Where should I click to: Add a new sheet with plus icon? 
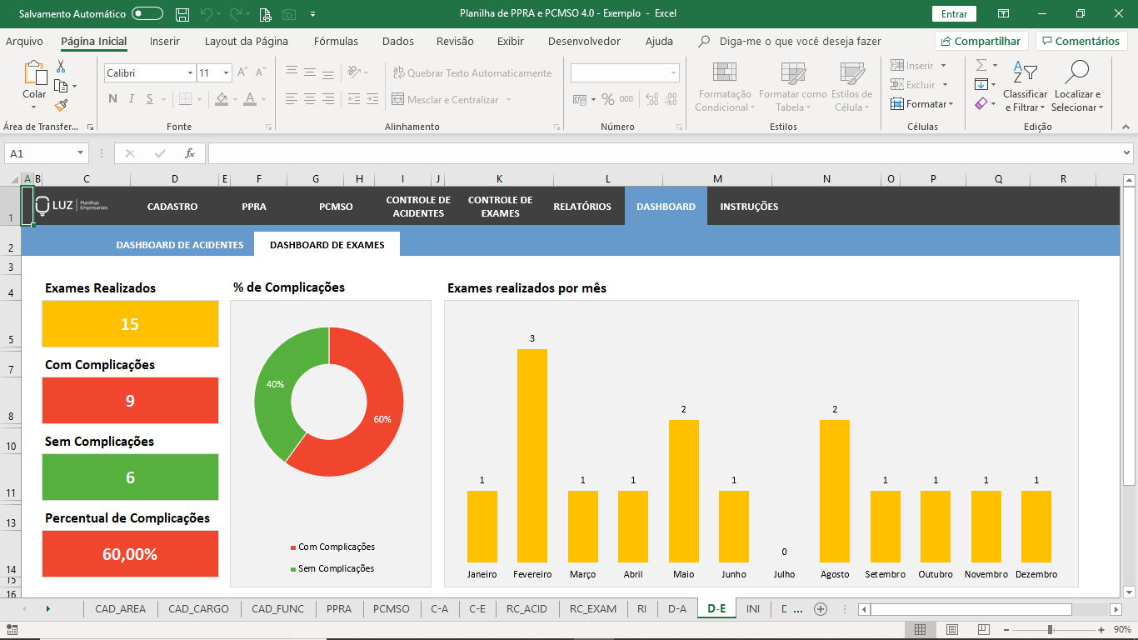click(x=821, y=609)
